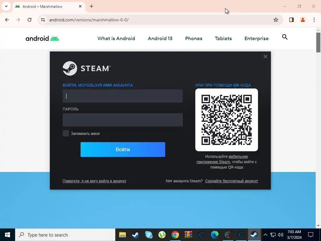Open the notification center icon
The image size is (321, 241).
[311, 235]
